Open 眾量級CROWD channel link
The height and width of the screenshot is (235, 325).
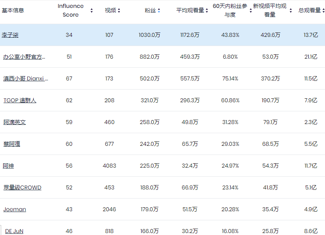click(23, 187)
